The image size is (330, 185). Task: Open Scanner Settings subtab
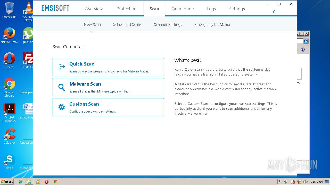click(x=168, y=25)
